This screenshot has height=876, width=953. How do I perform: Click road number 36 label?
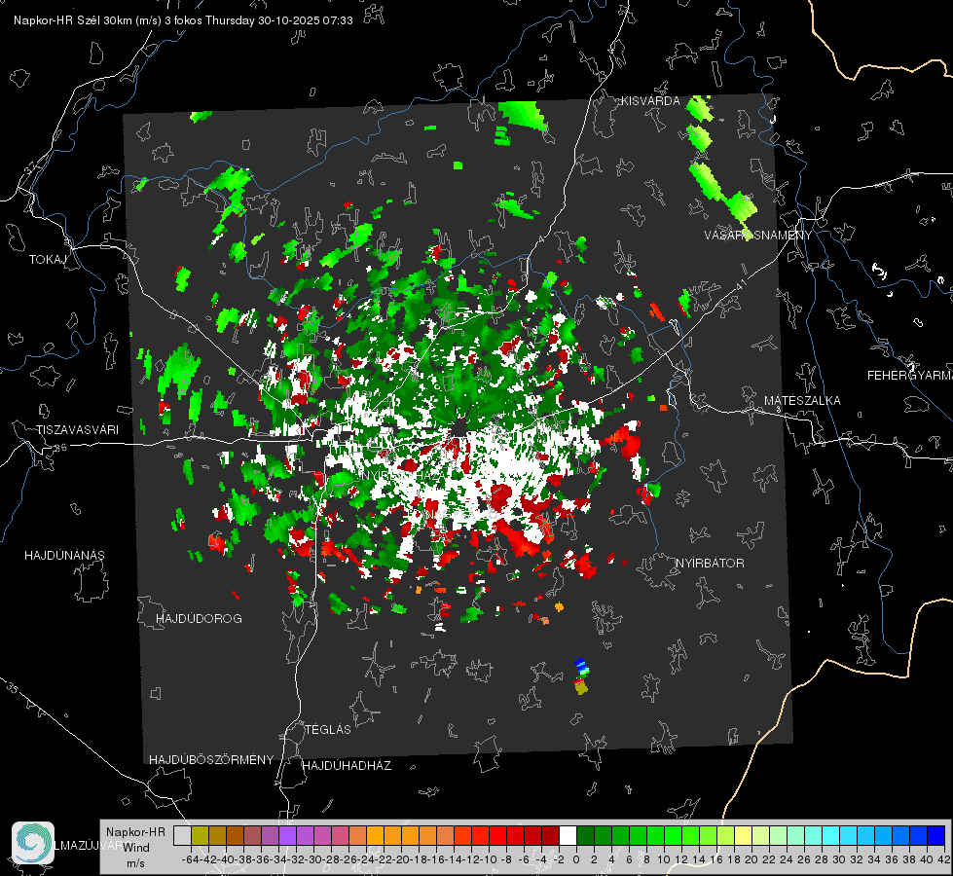(x=60, y=448)
